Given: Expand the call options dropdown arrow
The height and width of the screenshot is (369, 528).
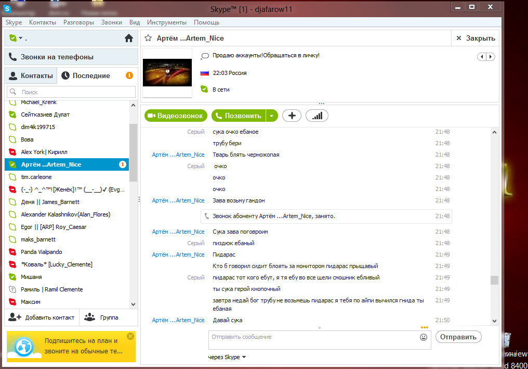Looking at the screenshot, I should point(272,116).
